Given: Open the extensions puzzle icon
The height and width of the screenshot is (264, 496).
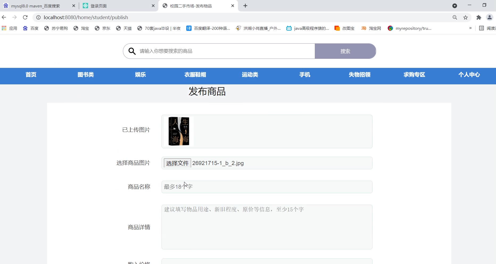Looking at the screenshot, I should [479, 17].
